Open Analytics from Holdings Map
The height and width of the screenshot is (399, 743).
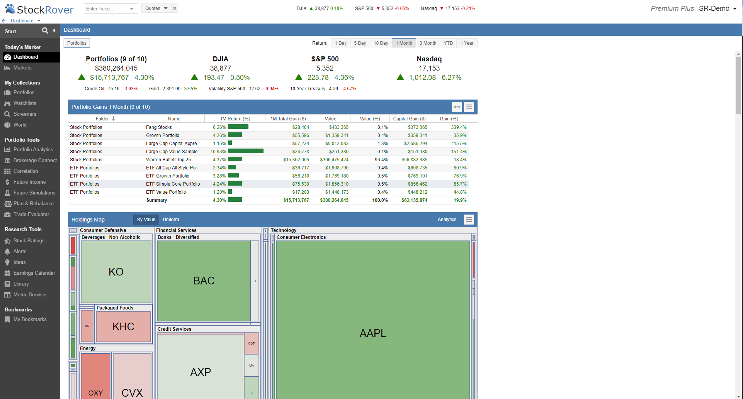click(x=447, y=220)
